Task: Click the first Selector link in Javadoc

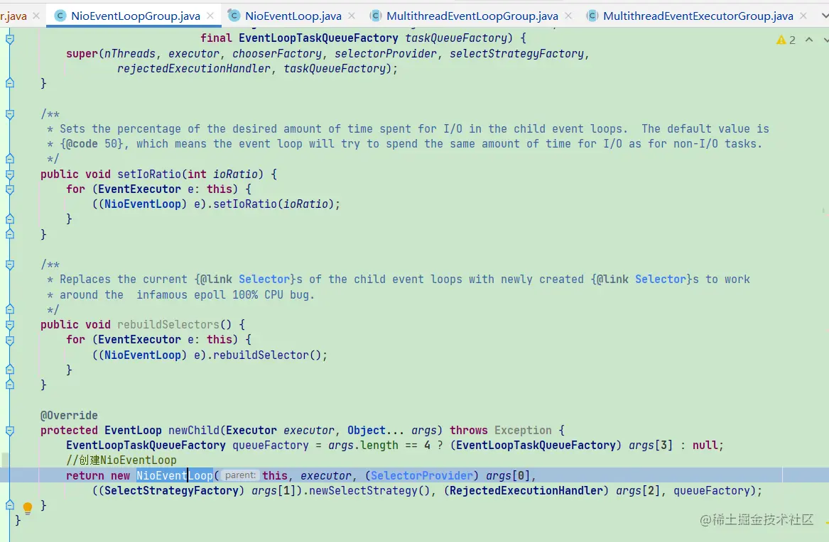Action: pyautogui.click(x=264, y=280)
